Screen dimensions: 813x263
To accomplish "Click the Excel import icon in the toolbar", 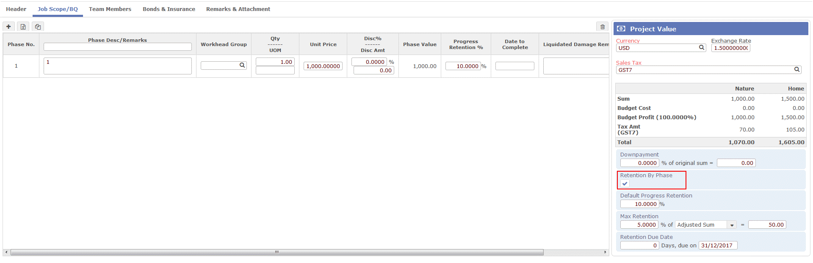I will [x=23, y=27].
